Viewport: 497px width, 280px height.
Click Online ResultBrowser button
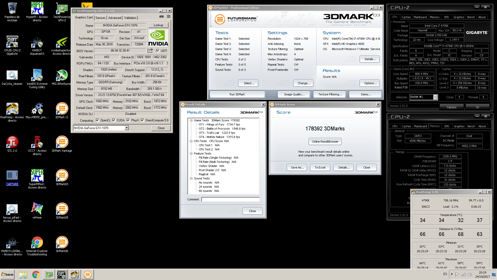[x=325, y=142]
